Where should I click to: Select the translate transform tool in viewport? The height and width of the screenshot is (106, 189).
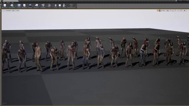click(x=157, y=11)
